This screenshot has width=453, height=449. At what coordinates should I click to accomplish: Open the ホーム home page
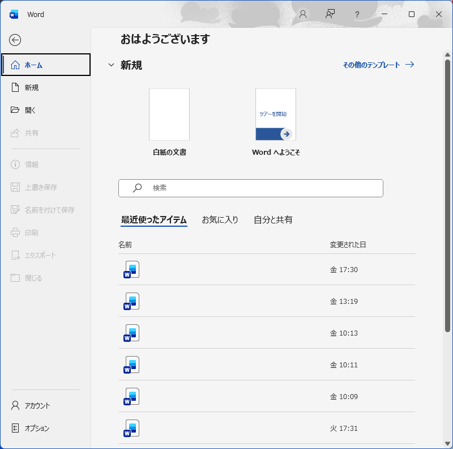click(x=46, y=65)
